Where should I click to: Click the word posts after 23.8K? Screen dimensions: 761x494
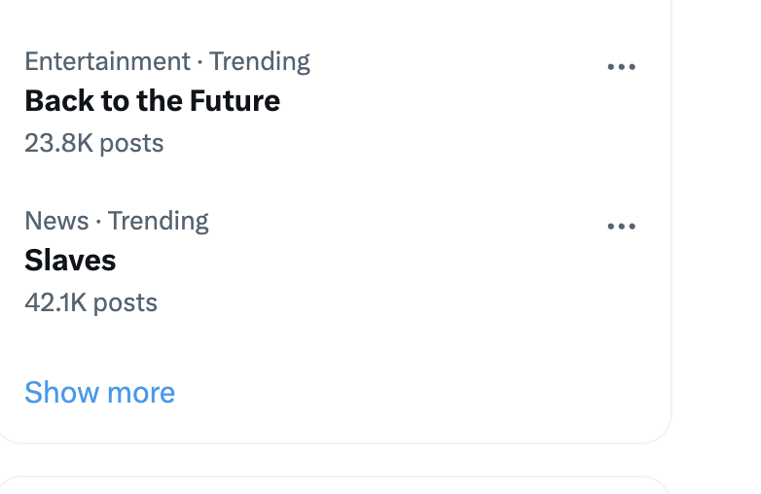pos(131,144)
